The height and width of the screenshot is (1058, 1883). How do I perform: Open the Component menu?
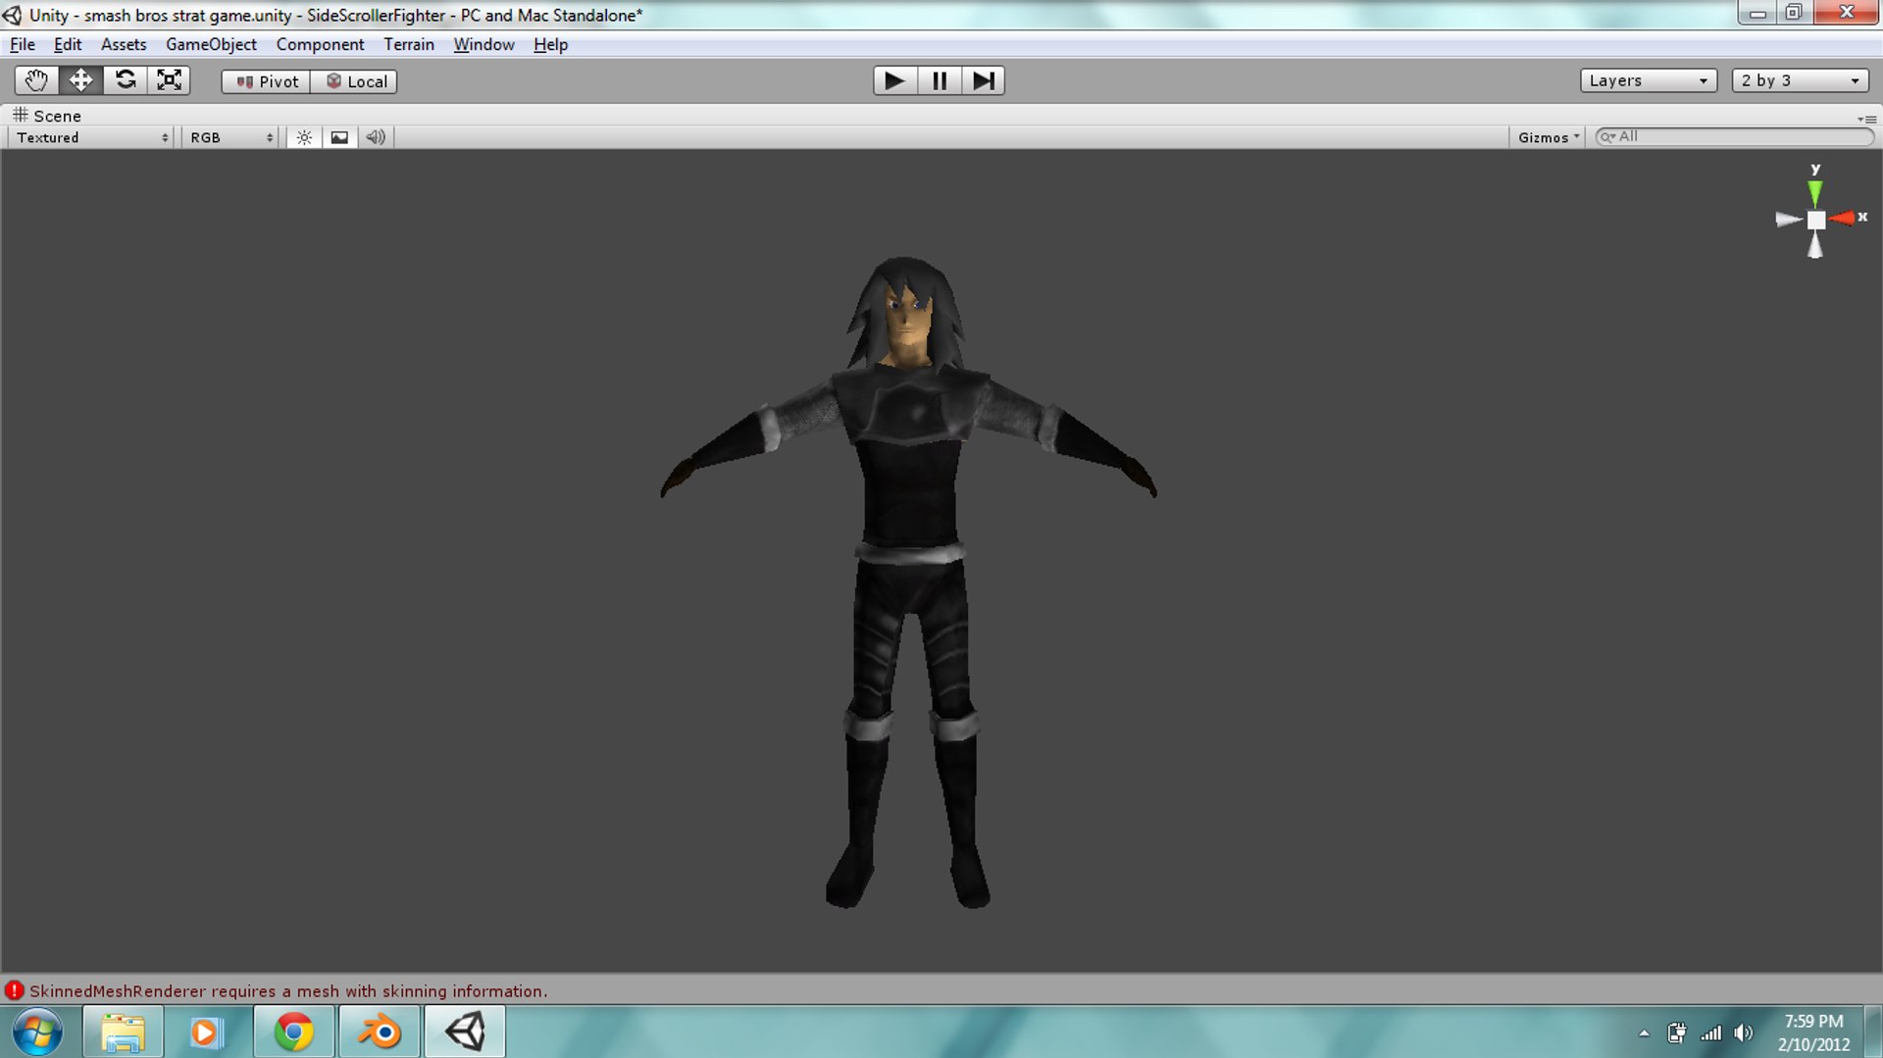pos(320,44)
